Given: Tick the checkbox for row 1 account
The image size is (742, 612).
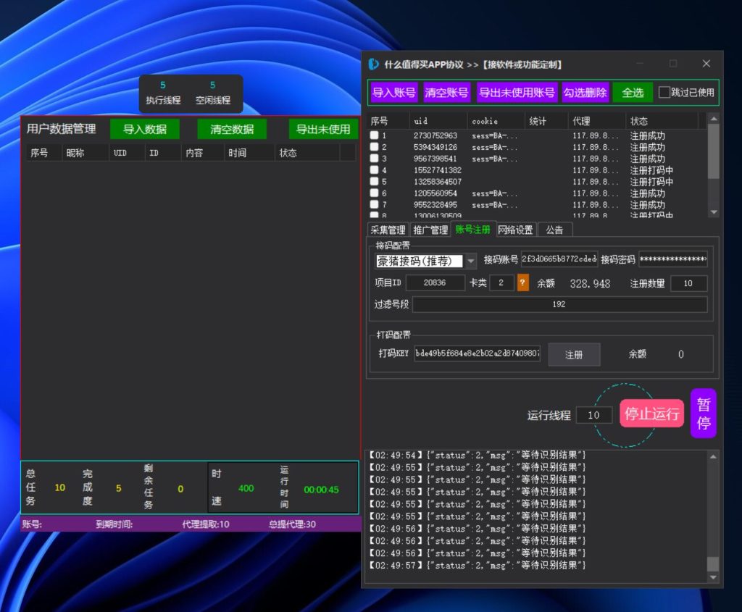Looking at the screenshot, I should [374, 135].
